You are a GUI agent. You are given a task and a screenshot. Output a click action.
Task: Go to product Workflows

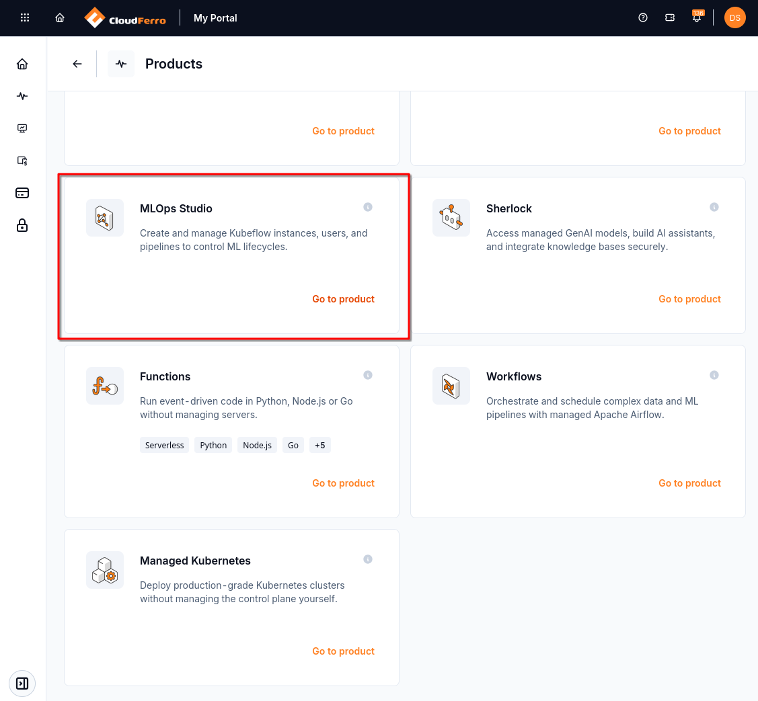[689, 483]
